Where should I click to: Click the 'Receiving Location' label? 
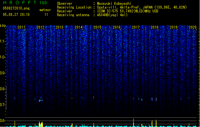74,7
